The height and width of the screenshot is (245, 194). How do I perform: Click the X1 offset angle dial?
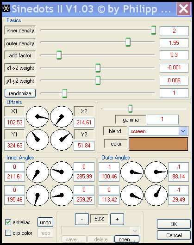38,116
